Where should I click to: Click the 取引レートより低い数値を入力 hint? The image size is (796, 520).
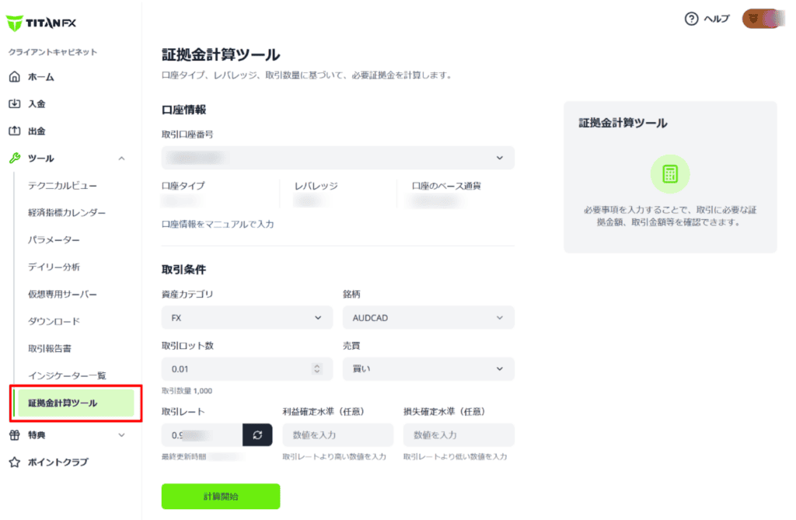pos(456,457)
